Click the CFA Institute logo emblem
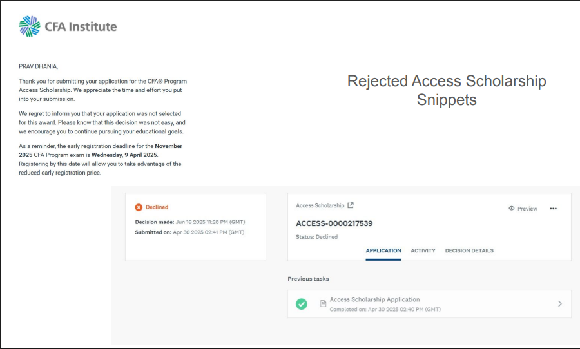Viewport: 580px width, 349px height. coord(30,26)
